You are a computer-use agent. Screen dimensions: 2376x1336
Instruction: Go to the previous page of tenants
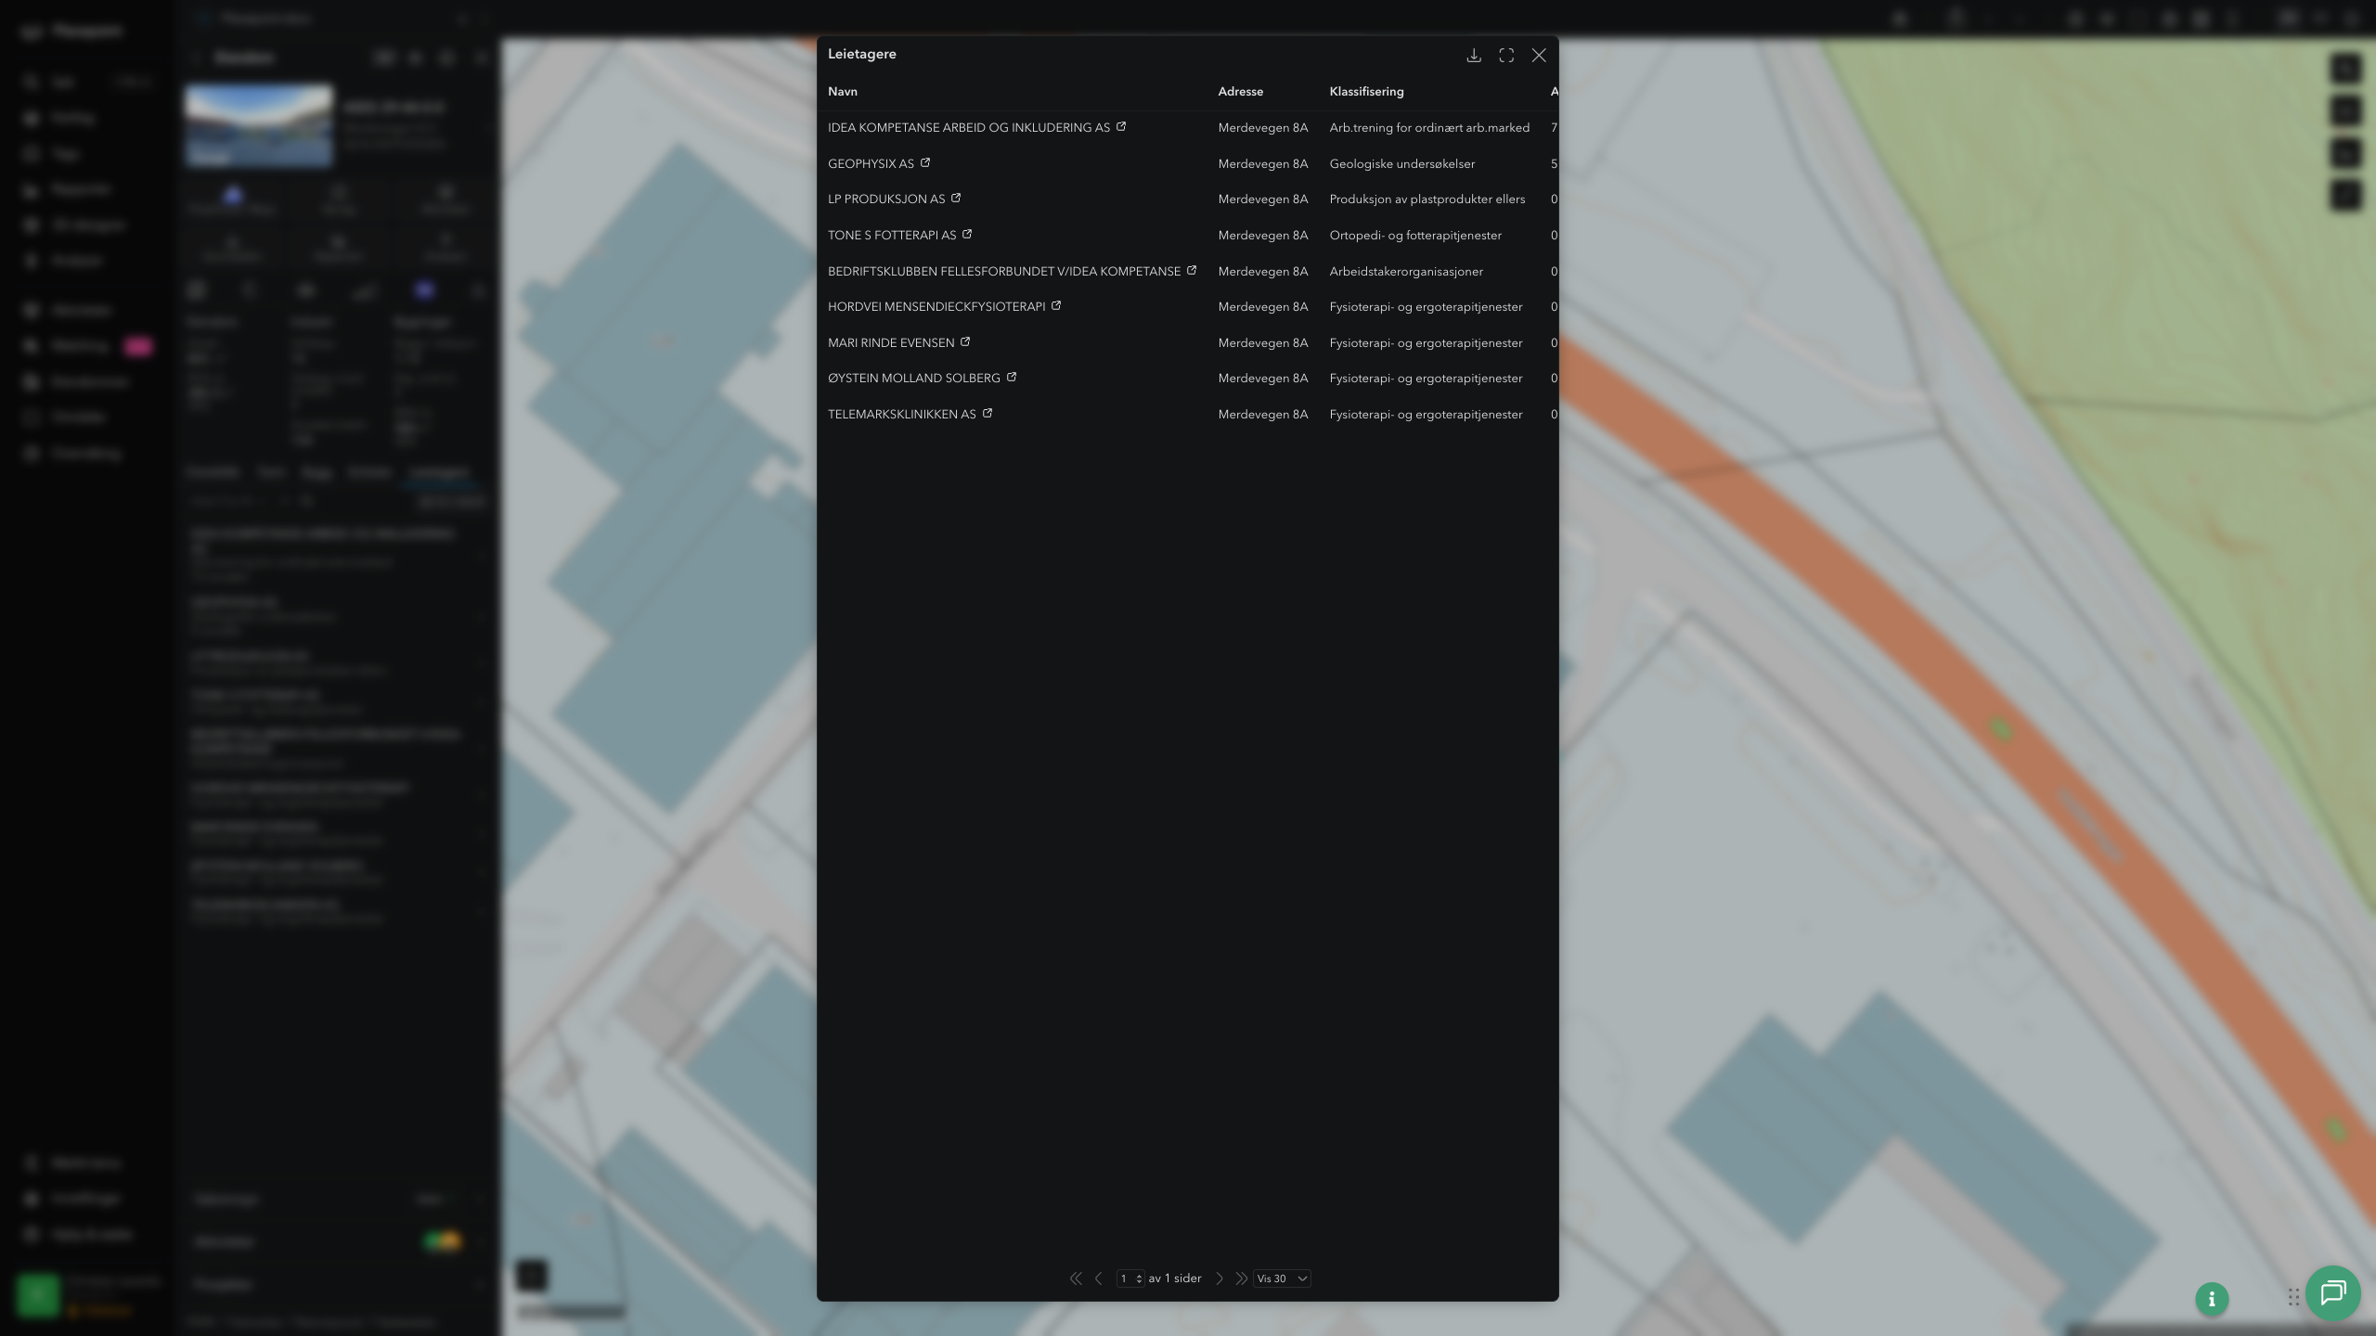[1099, 1278]
